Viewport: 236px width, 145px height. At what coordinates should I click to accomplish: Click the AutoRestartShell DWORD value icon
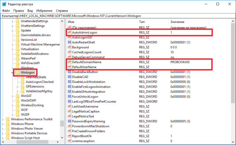(69, 42)
